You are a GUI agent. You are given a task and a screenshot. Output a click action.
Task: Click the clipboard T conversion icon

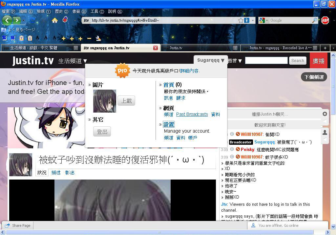tap(21, 38)
